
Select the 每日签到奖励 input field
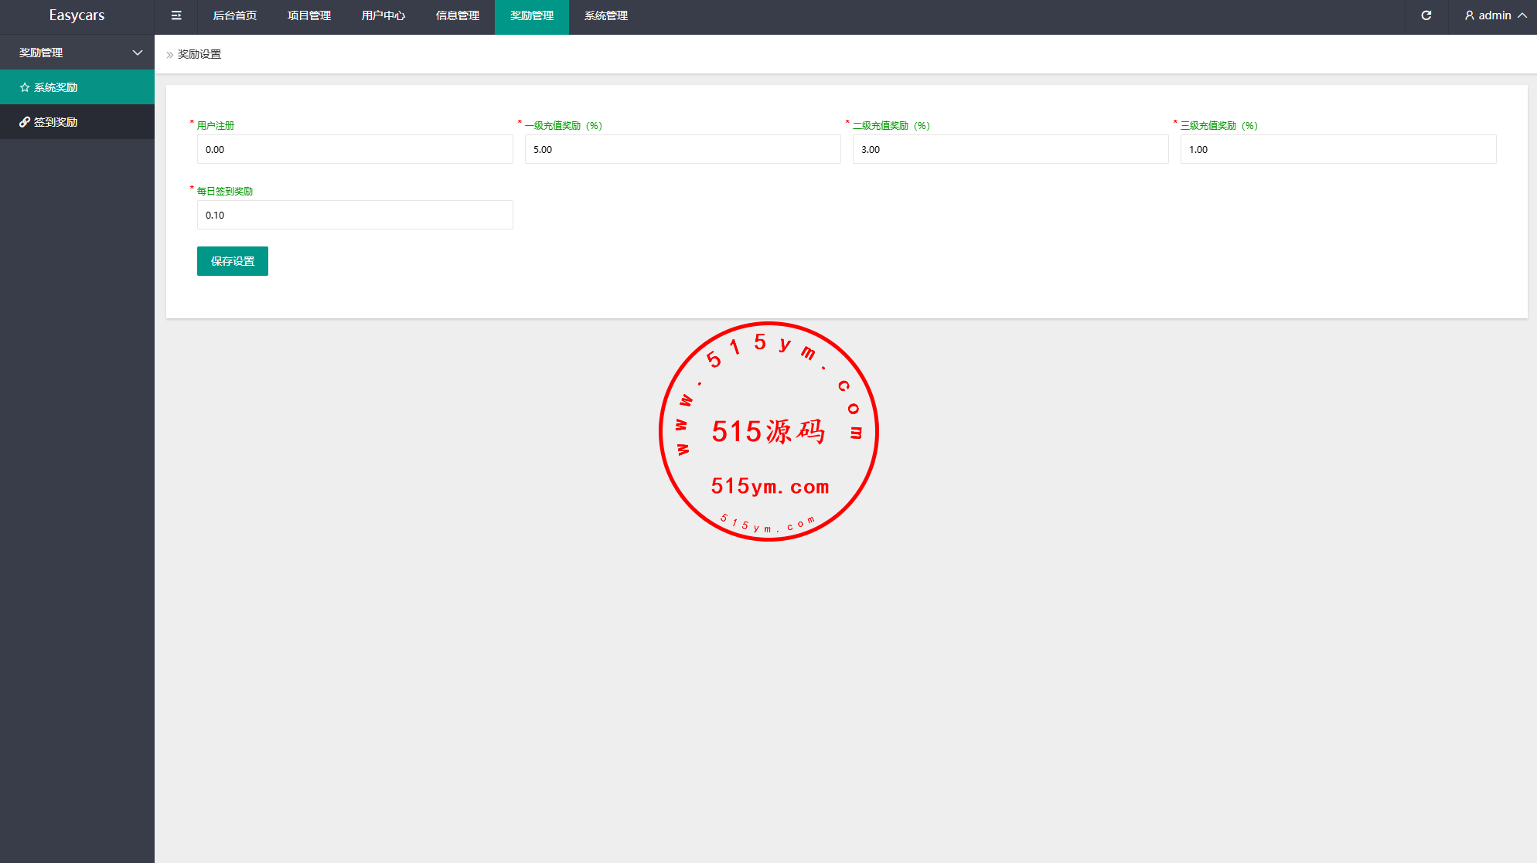pyautogui.click(x=355, y=215)
